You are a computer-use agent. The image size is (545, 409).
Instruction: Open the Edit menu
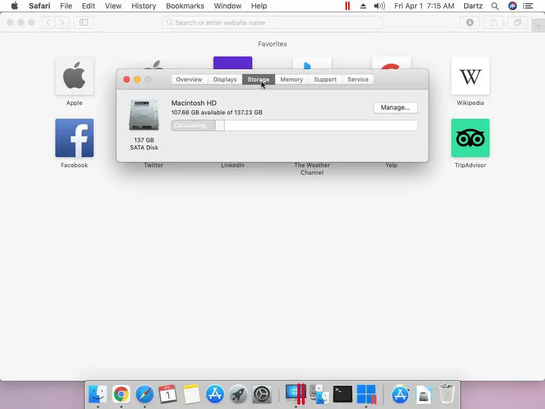click(x=88, y=6)
